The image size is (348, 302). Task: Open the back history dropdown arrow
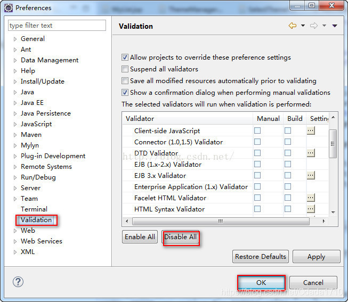[303, 26]
